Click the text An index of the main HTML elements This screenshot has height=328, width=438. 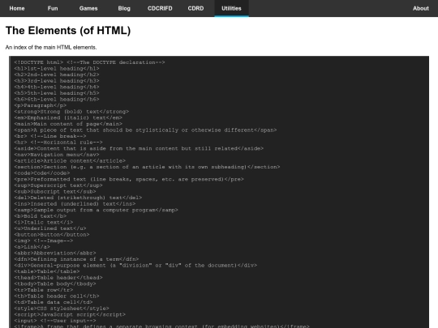(51, 48)
